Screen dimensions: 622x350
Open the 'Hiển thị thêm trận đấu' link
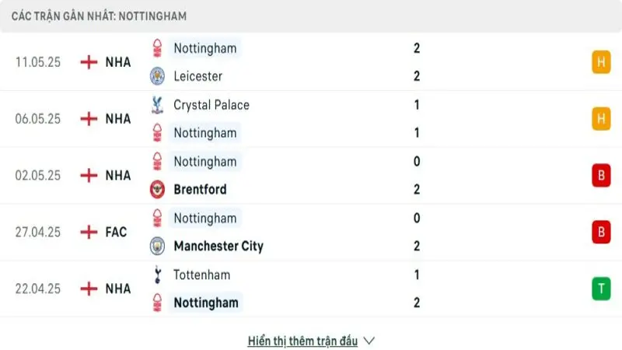pyautogui.click(x=302, y=341)
